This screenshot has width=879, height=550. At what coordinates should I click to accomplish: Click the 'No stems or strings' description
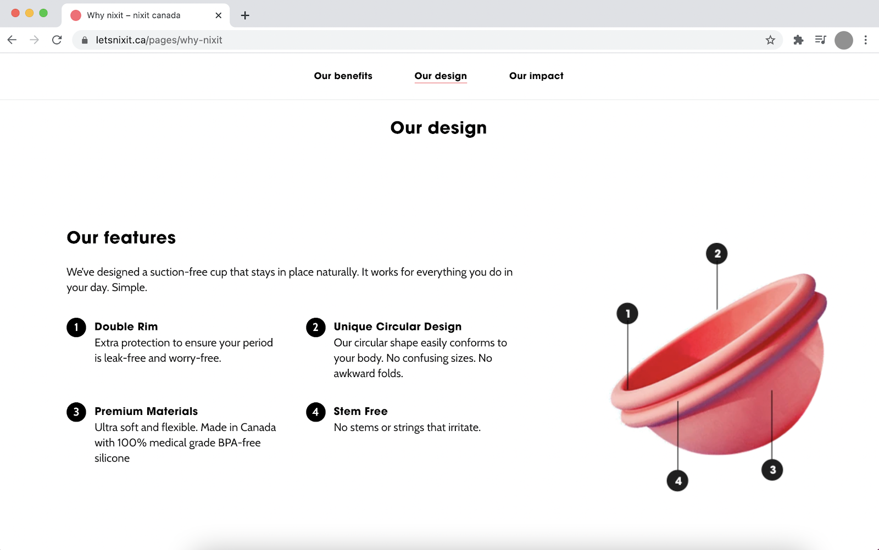tap(407, 428)
